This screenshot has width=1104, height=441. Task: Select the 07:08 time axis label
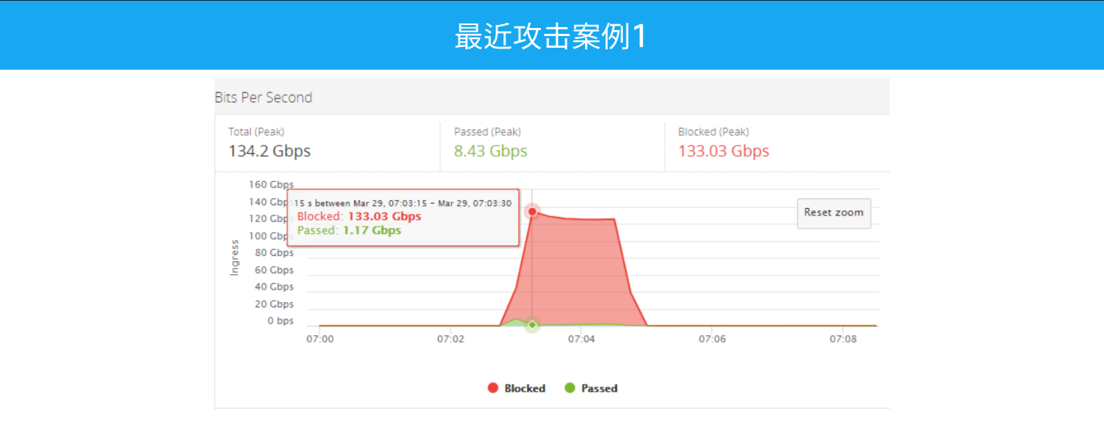click(843, 340)
